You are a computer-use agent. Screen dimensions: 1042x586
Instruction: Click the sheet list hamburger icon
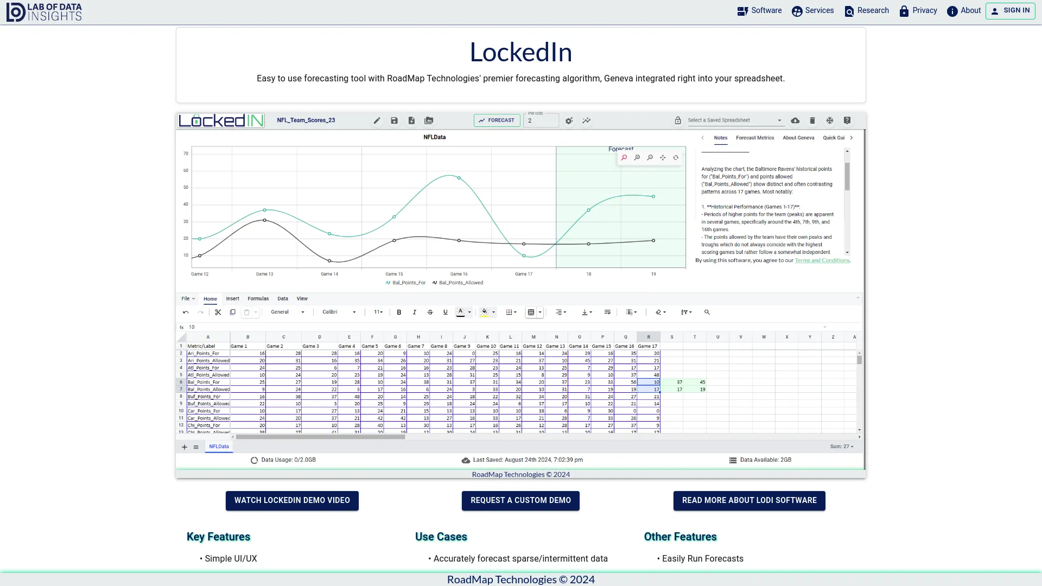point(196,447)
